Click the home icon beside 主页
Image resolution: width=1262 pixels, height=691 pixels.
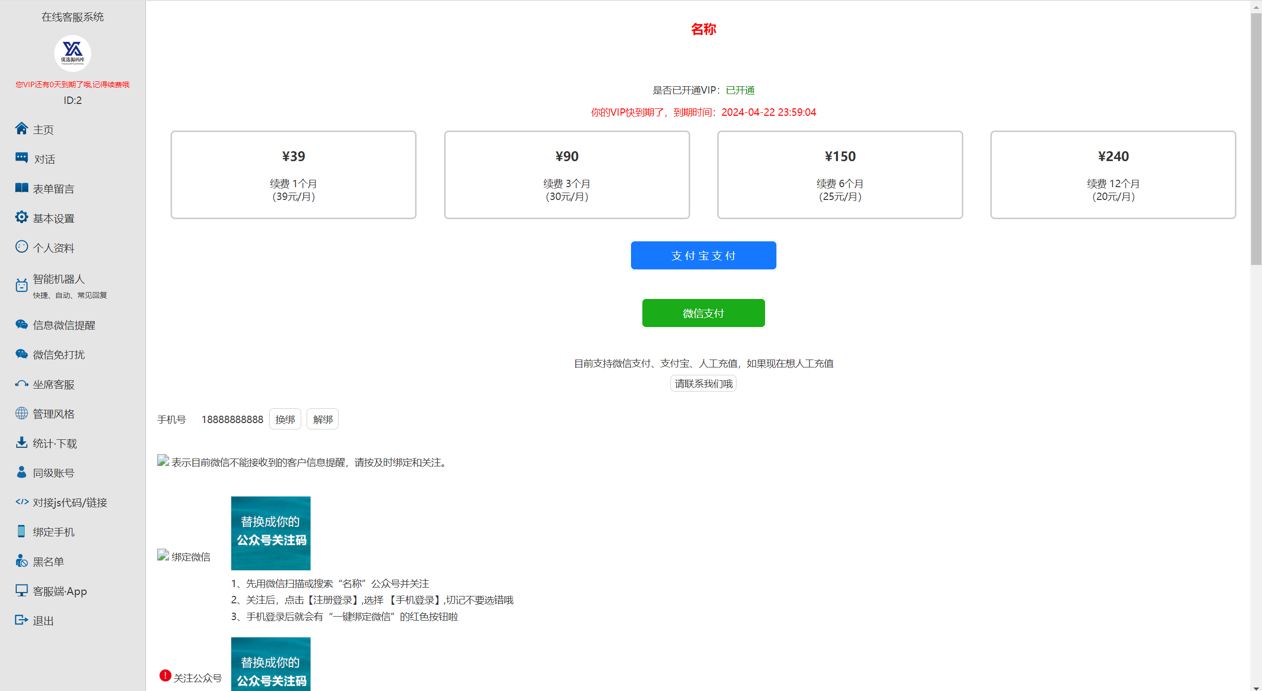coord(21,129)
